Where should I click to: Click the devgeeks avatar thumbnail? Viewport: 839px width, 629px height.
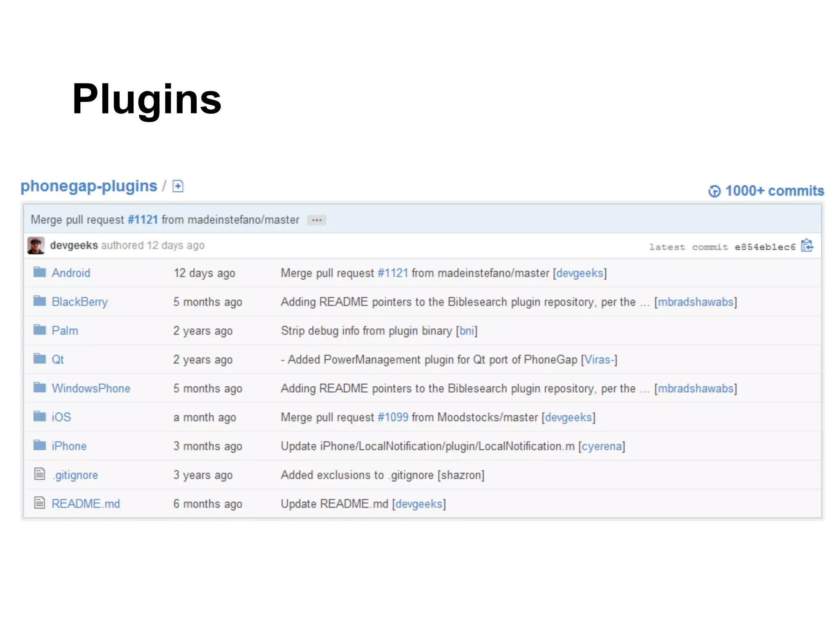(x=36, y=245)
